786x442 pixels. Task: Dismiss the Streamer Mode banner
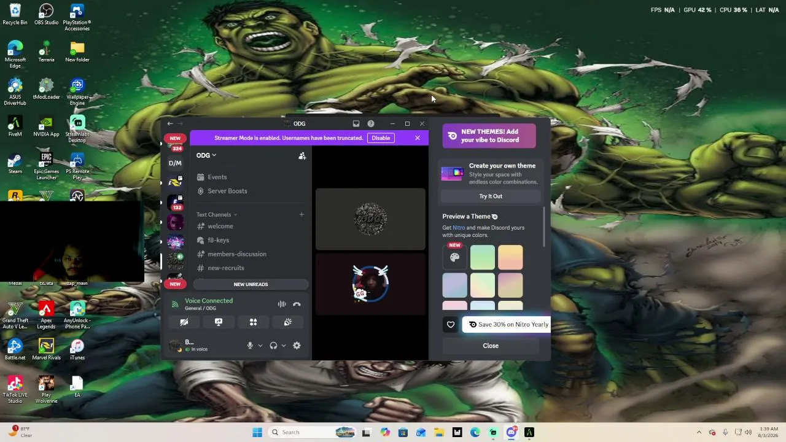tap(418, 138)
